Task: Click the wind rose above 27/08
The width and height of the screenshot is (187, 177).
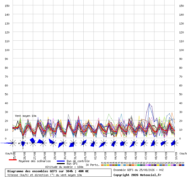Action: click(x=33, y=142)
